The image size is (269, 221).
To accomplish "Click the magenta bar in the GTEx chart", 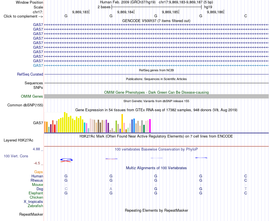I will click(150, 126).
